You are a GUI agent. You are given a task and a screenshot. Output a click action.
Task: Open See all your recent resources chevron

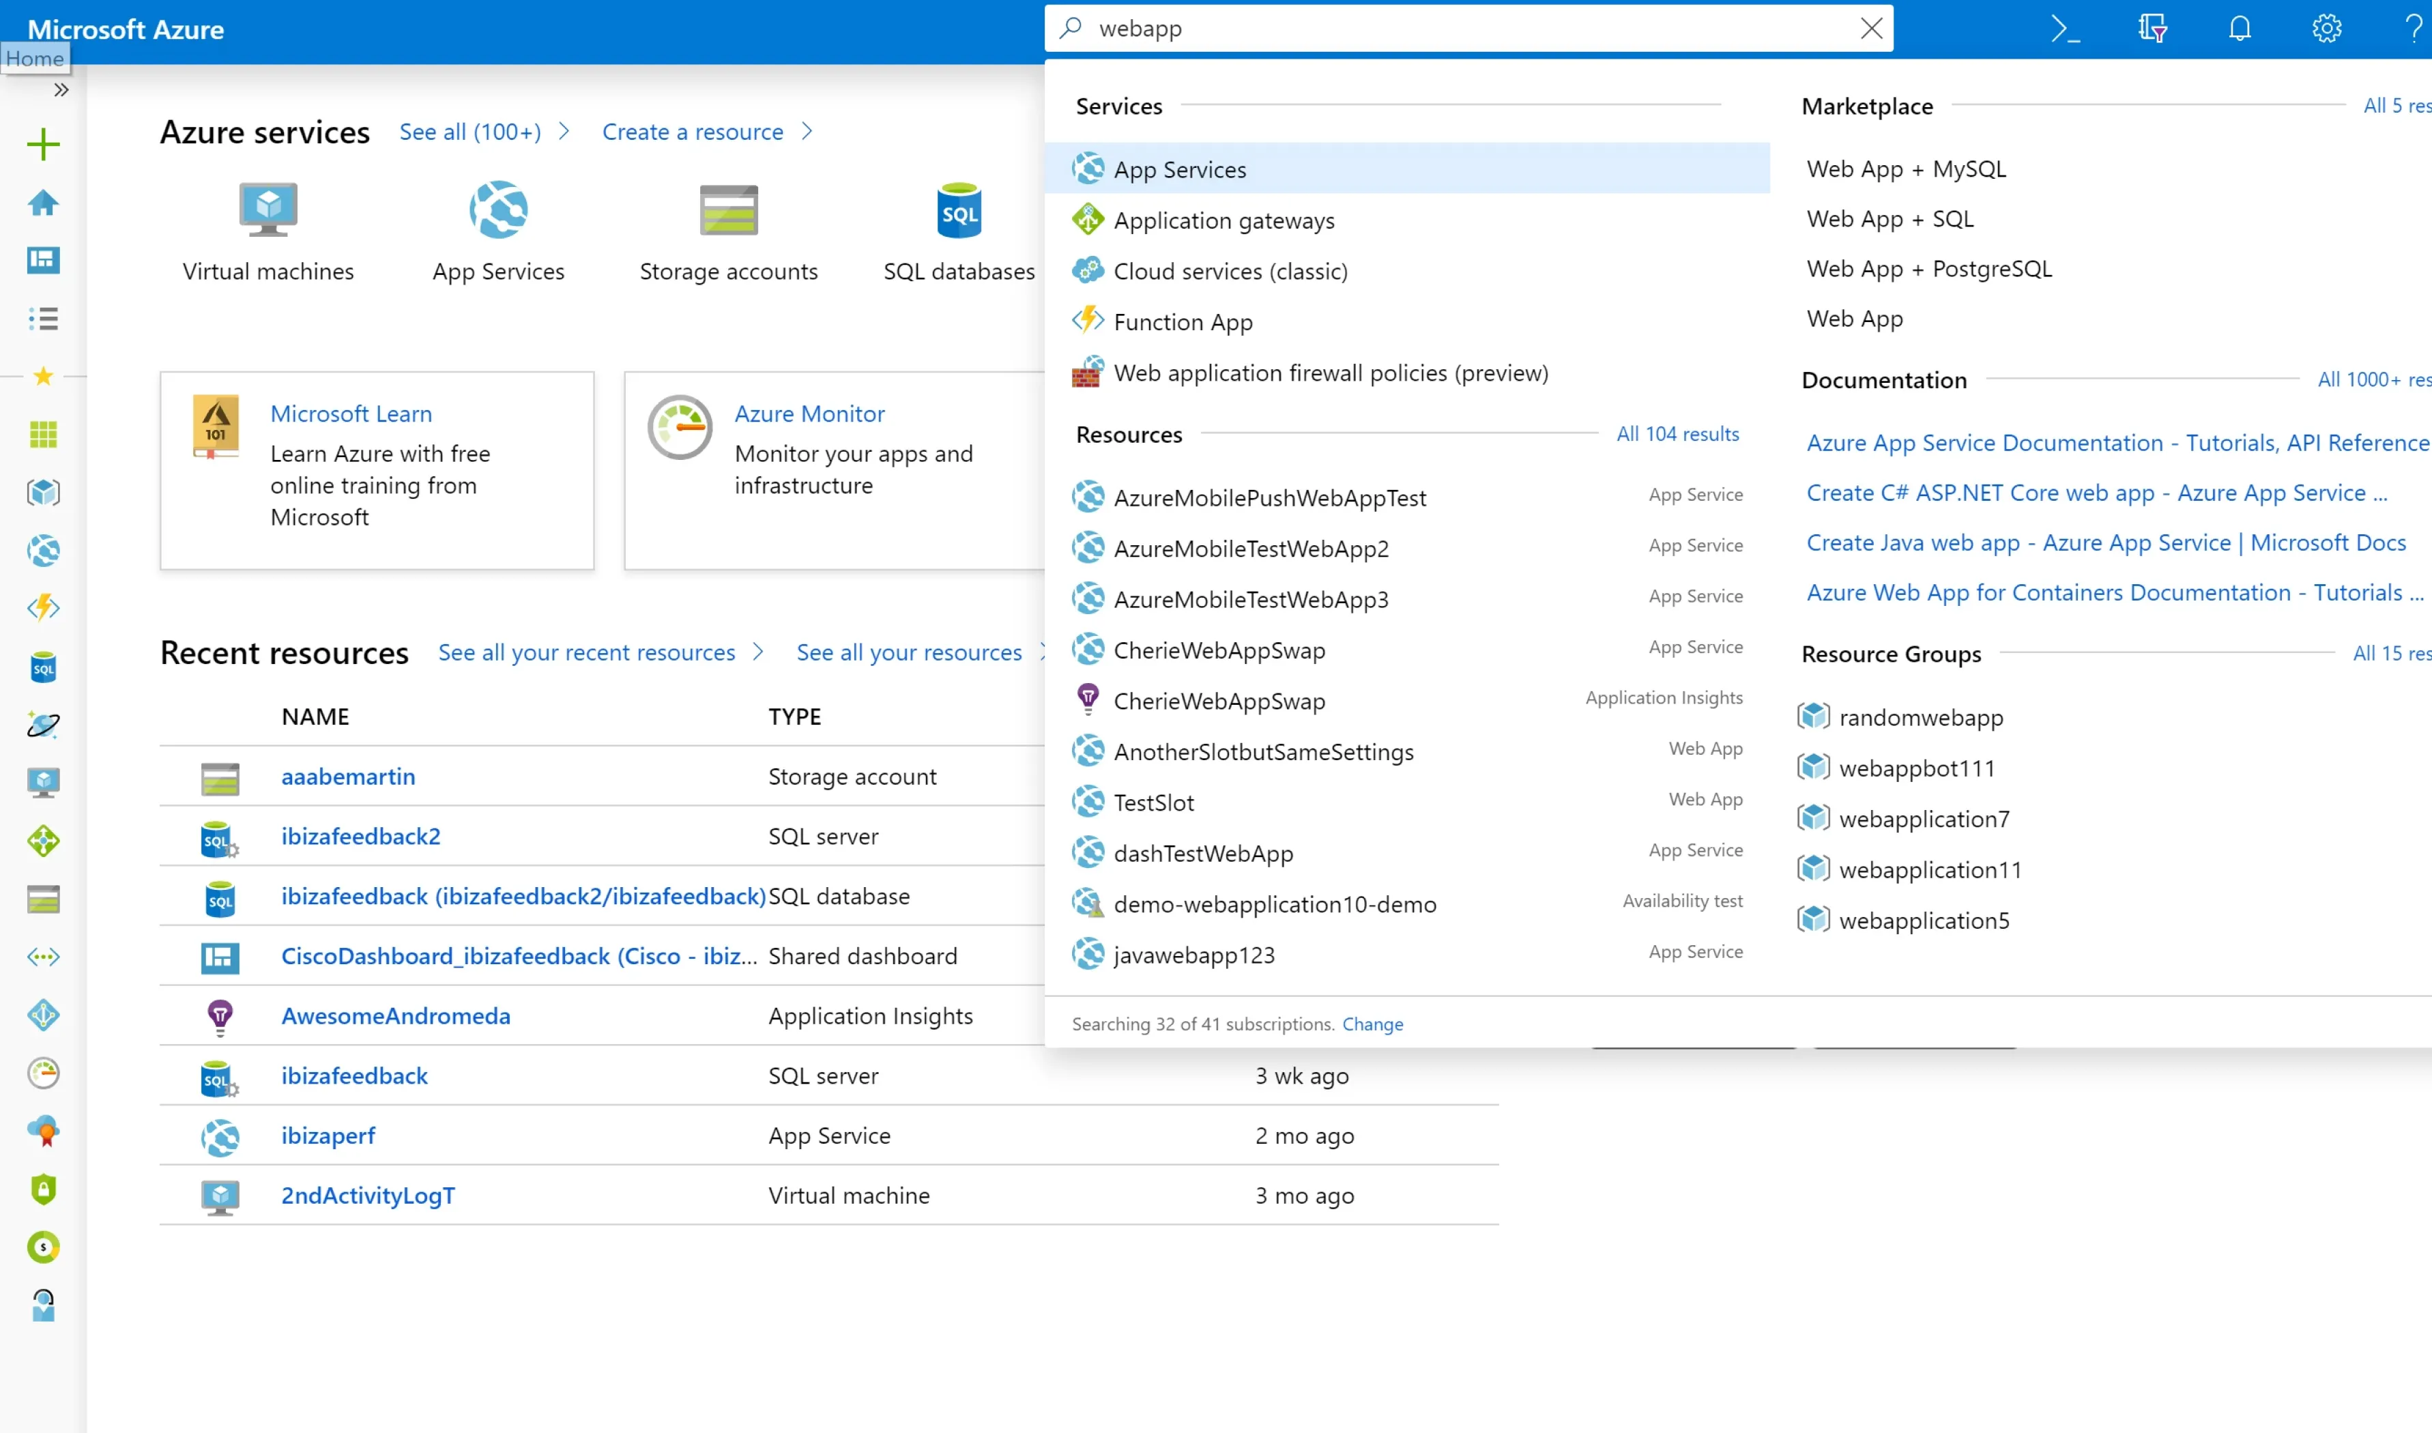click(758, 653)
